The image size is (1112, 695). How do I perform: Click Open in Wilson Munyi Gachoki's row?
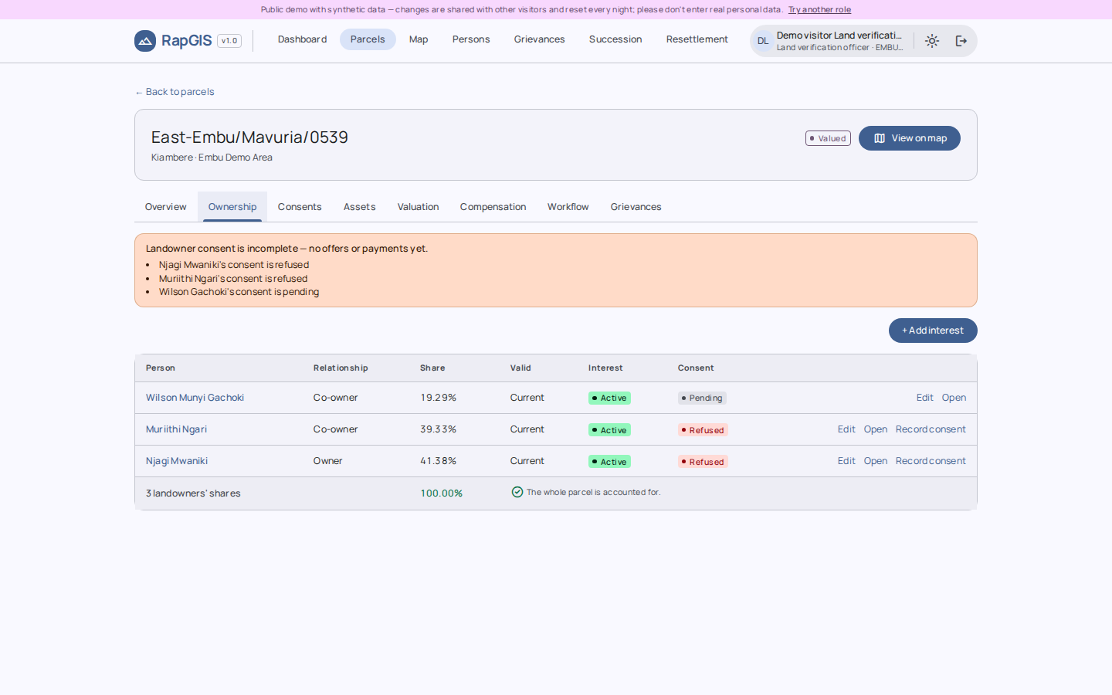[x=954, y=398]
